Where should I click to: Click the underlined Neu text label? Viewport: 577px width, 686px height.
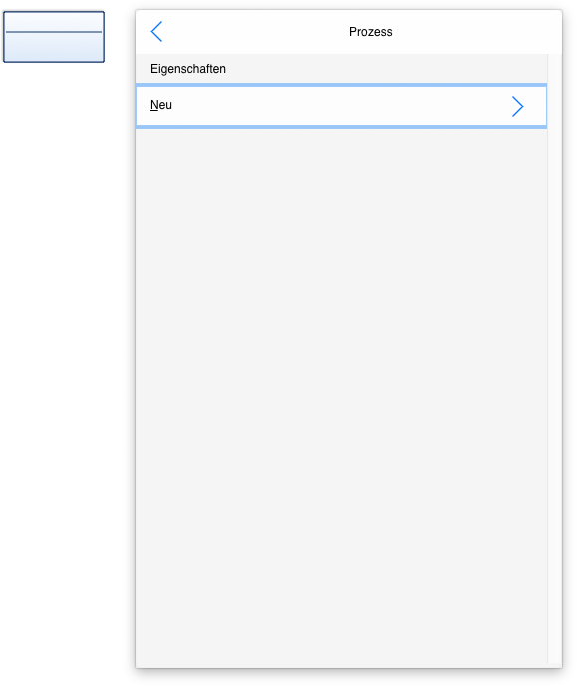161,105
